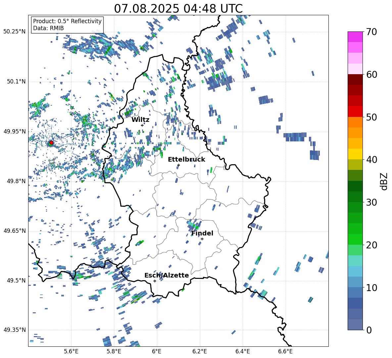Click the Esch/Alzette city label
The height and width of the screenshot is (358, 392).
pyautogui.click(x=167, y=275)
